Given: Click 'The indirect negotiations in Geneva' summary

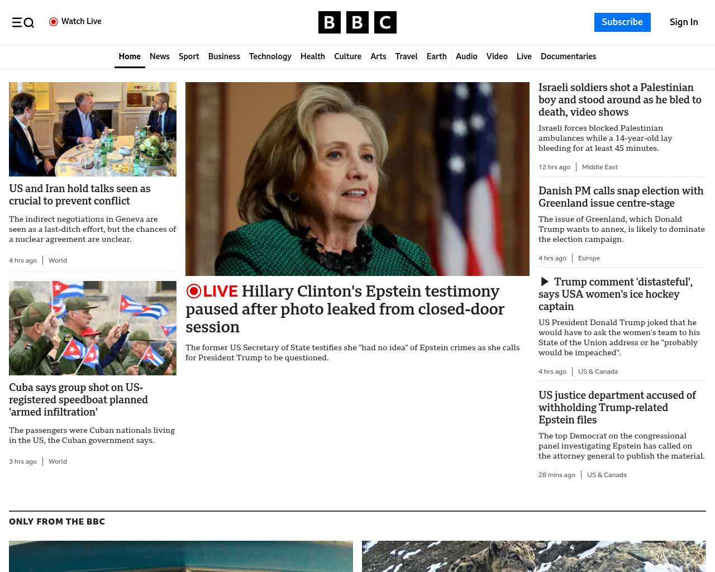Looking at the screenshot, I should coord(93,229).
